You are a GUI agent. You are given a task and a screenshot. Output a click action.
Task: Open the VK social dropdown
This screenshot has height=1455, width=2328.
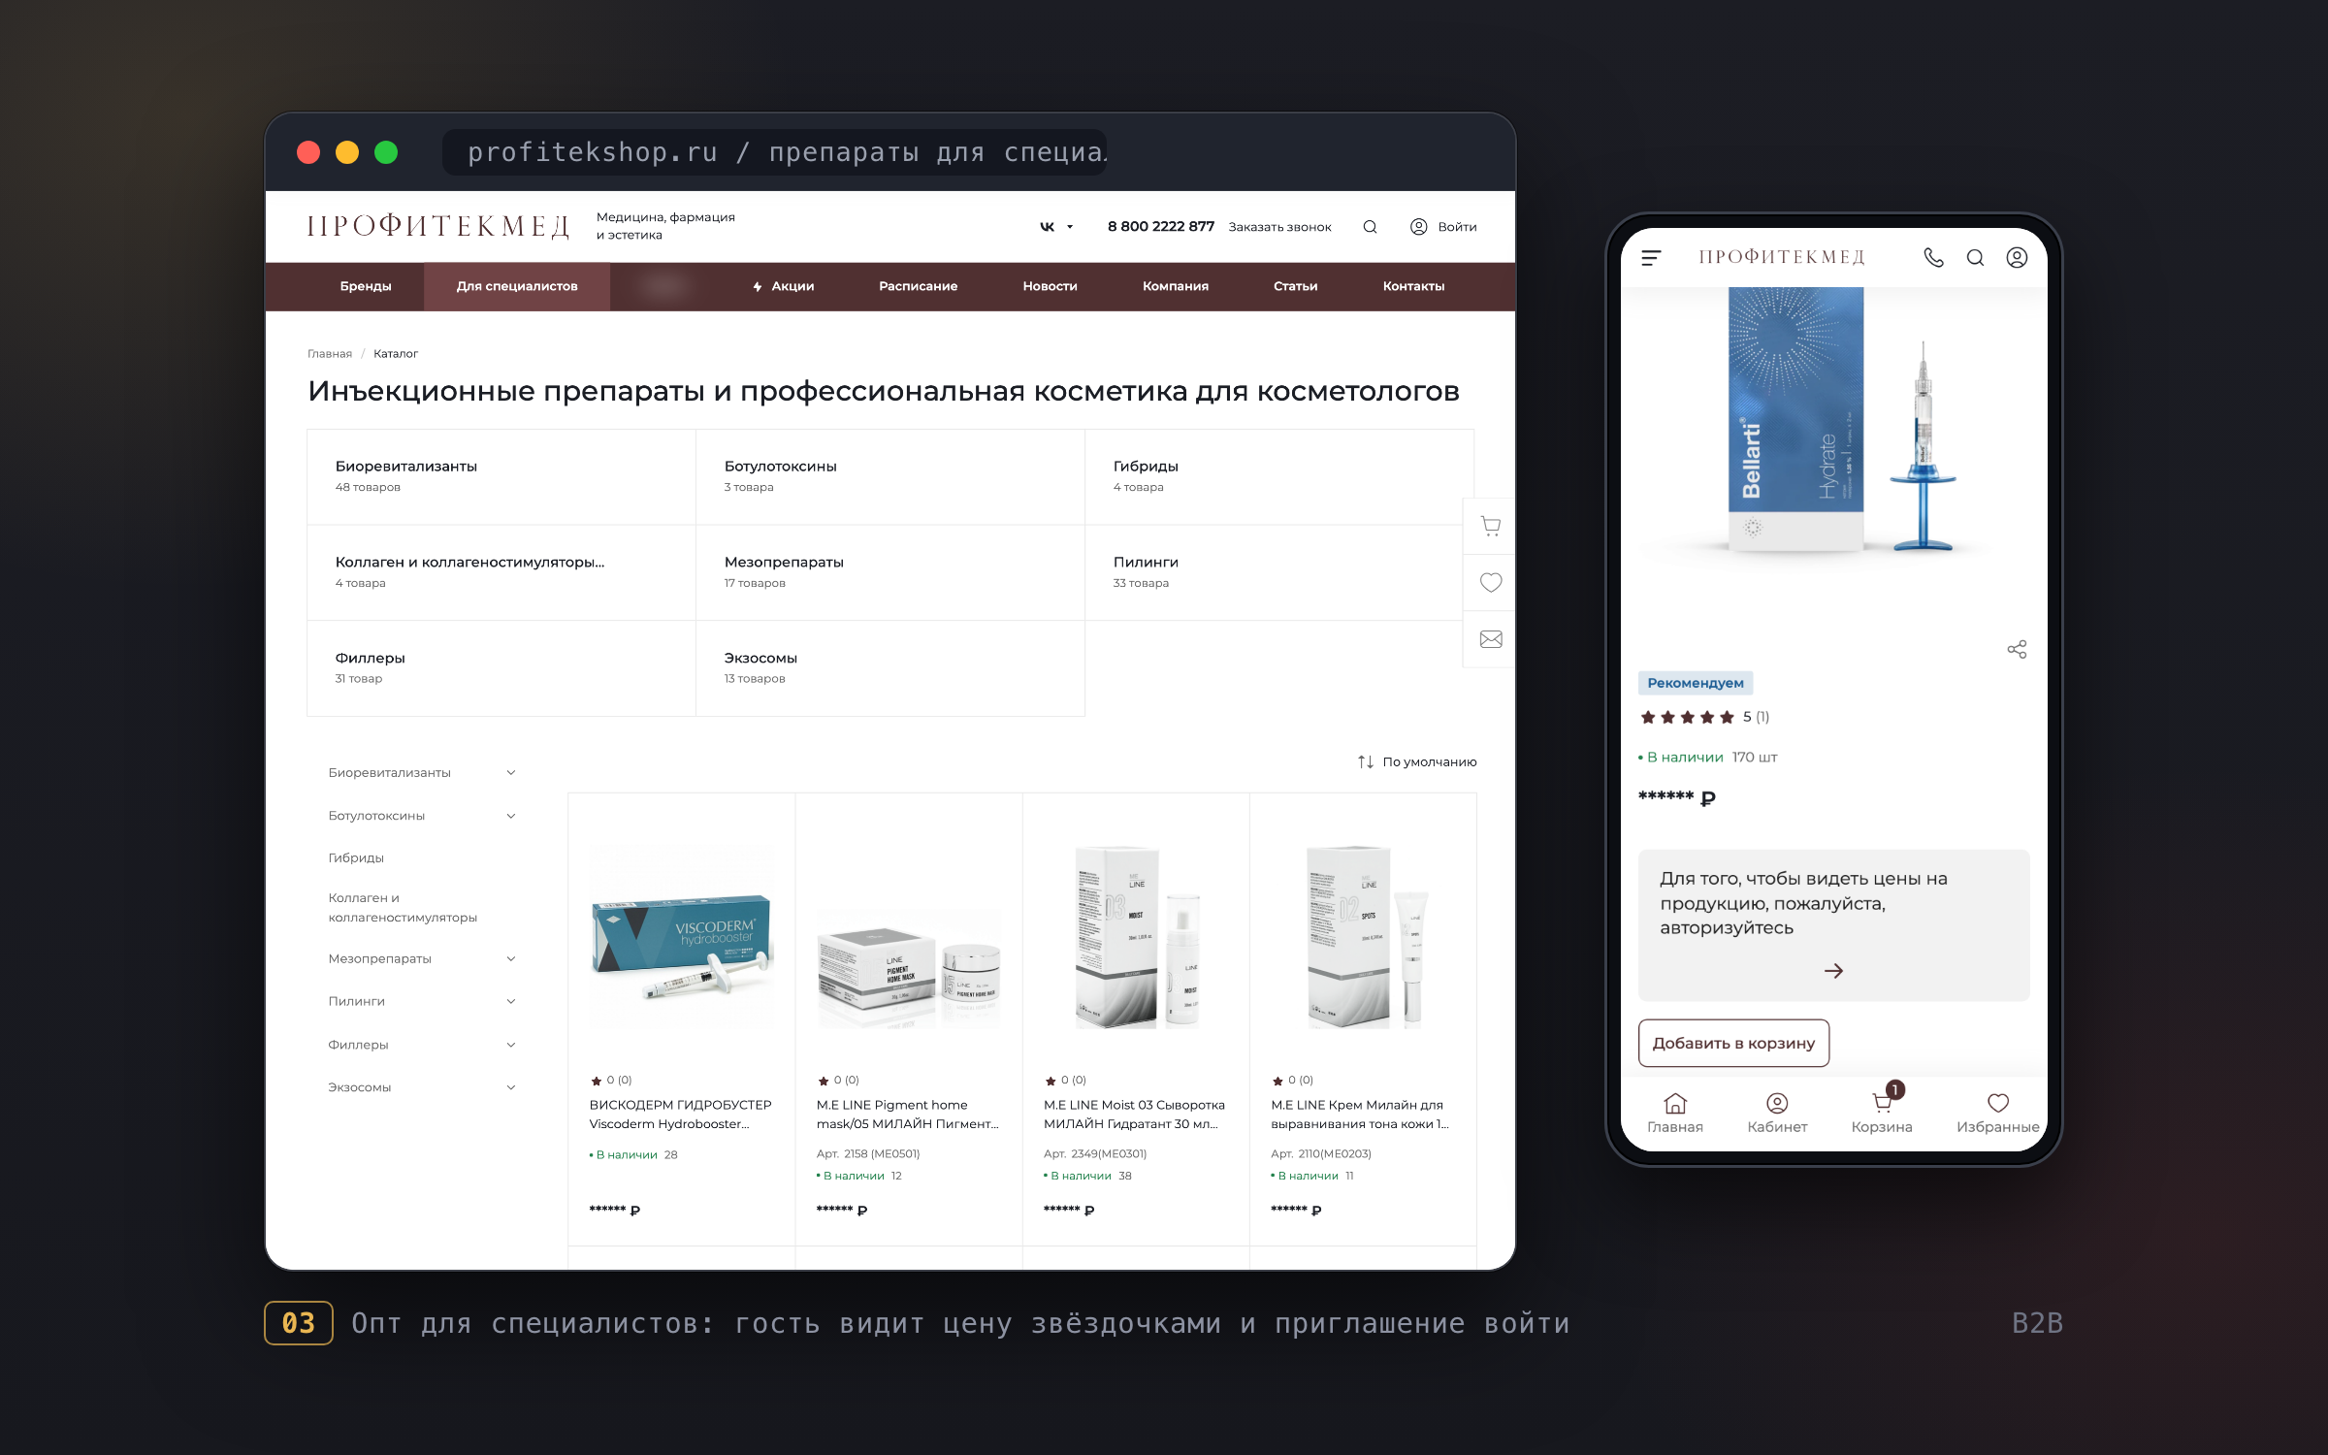click(1055, 227)
